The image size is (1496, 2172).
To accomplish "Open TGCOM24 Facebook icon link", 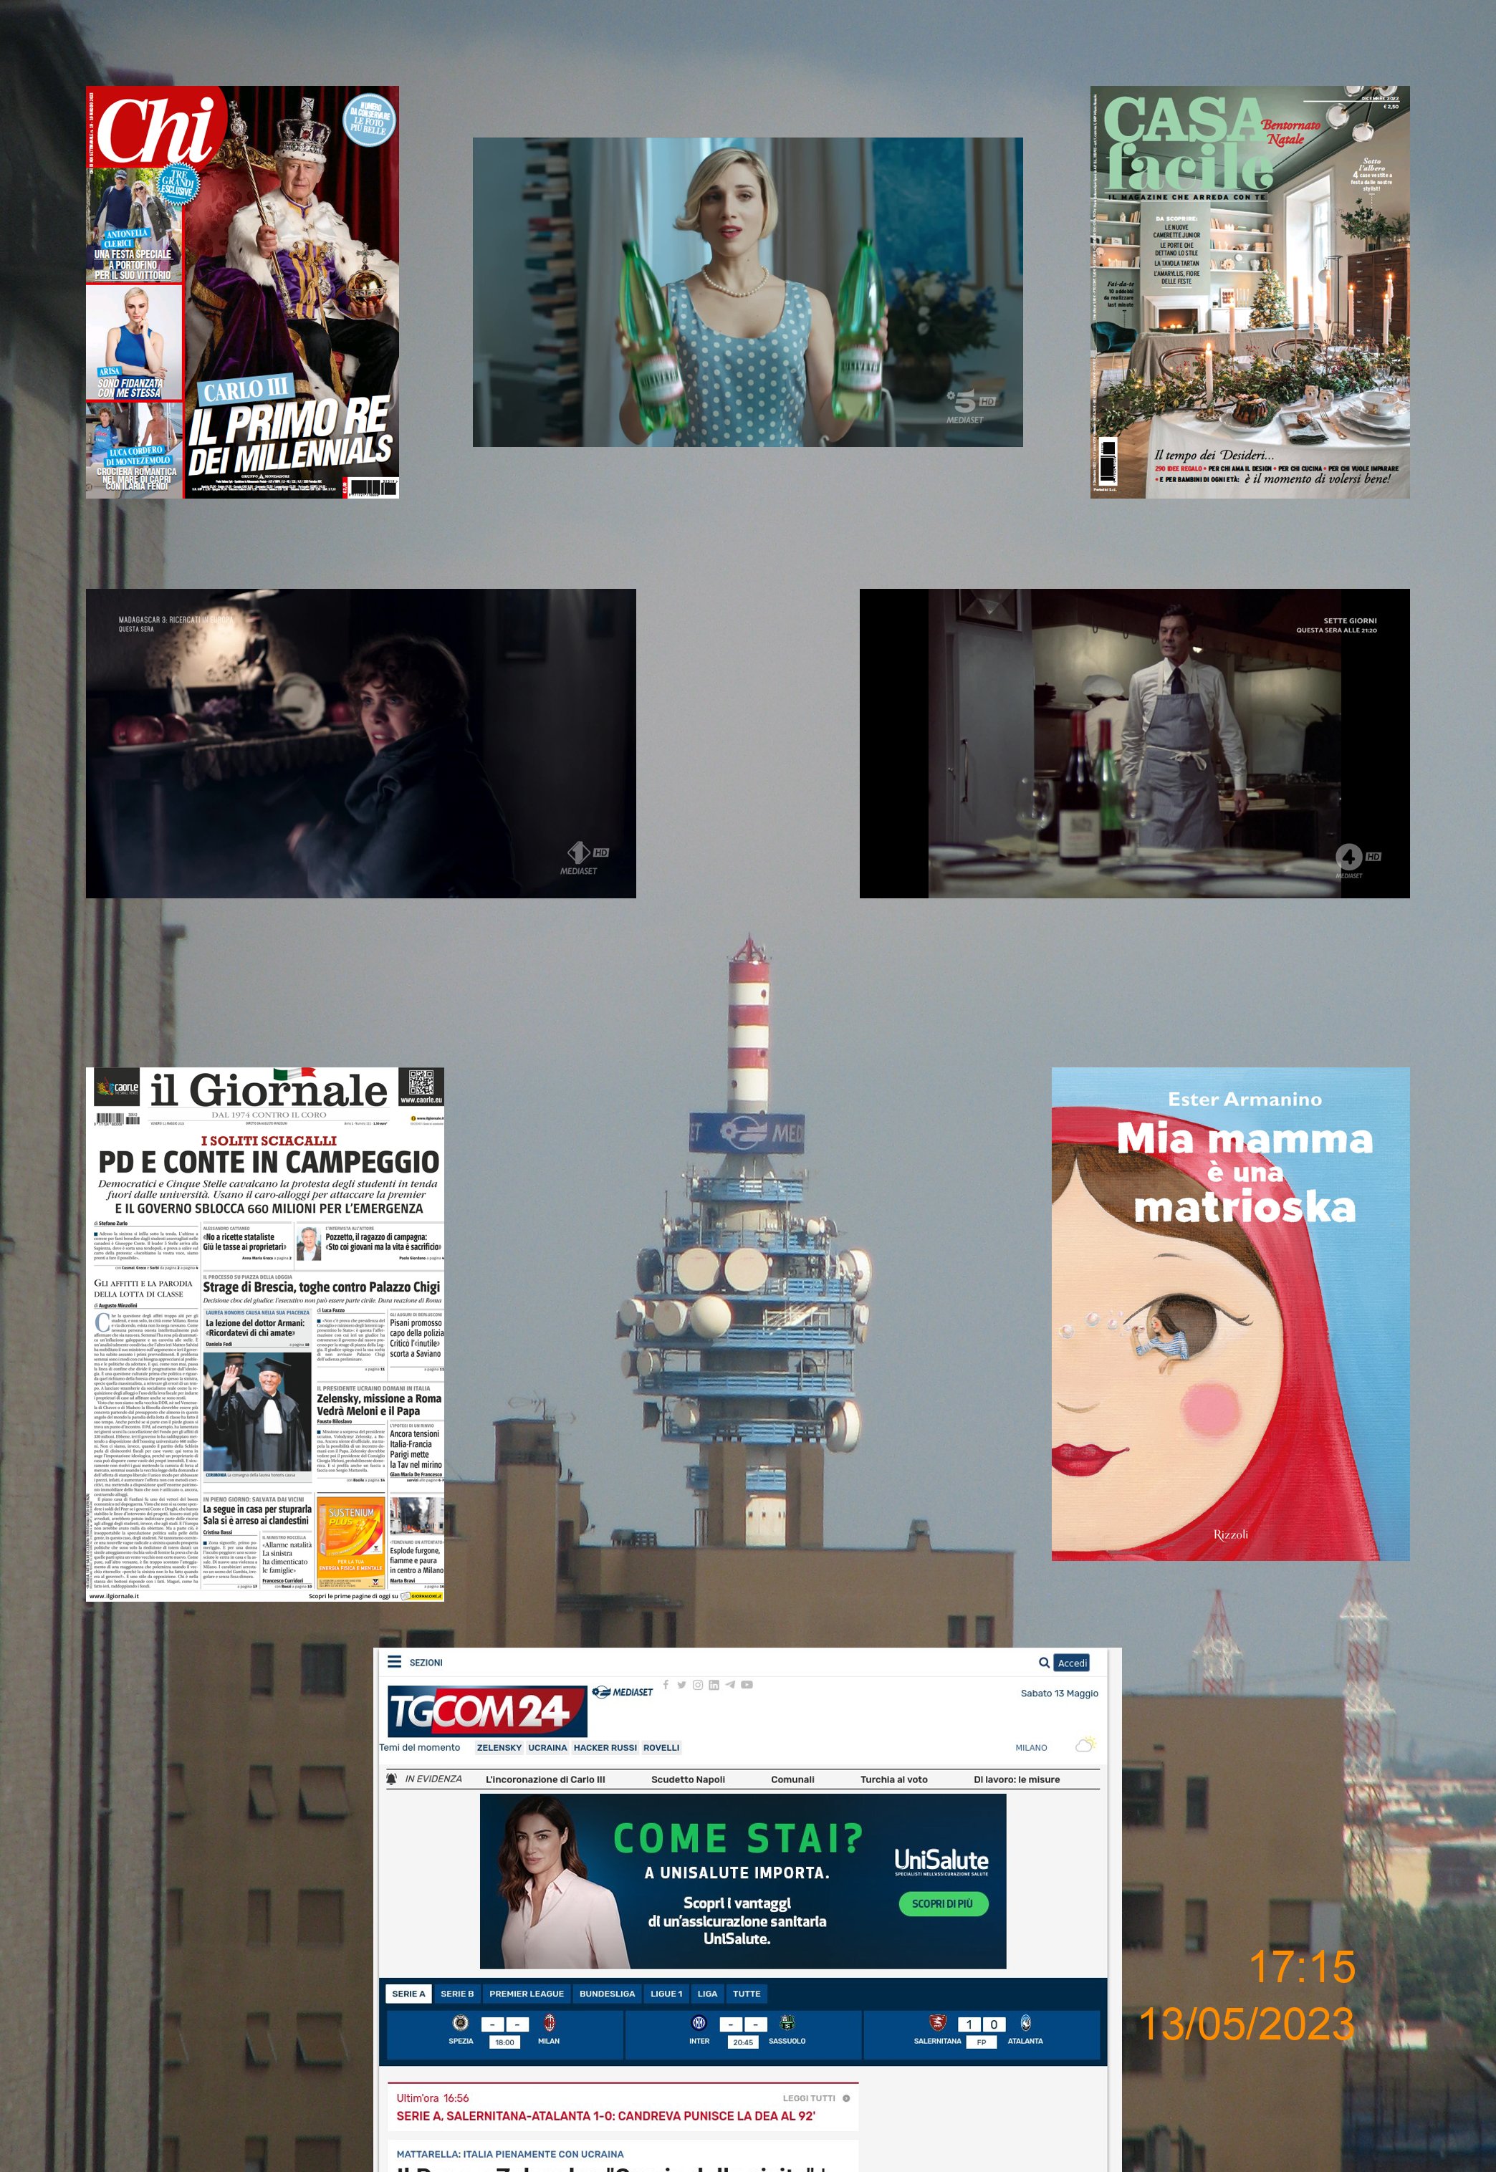I will coord(666,1684).
